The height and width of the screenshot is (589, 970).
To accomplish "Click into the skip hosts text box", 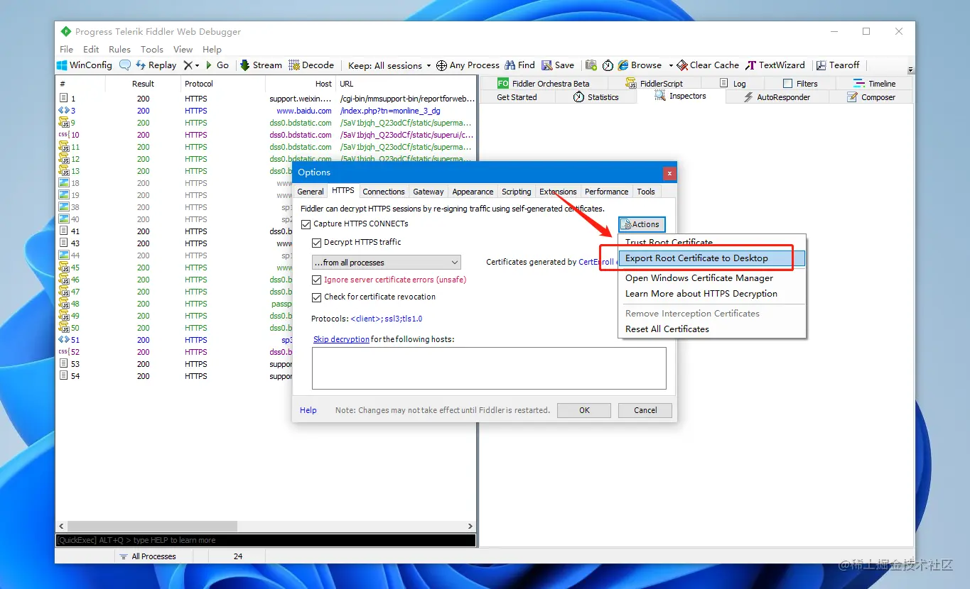I will 489,368.
